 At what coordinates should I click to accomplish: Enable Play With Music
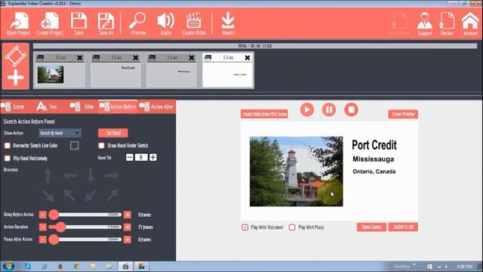click(x=292, y=227)
